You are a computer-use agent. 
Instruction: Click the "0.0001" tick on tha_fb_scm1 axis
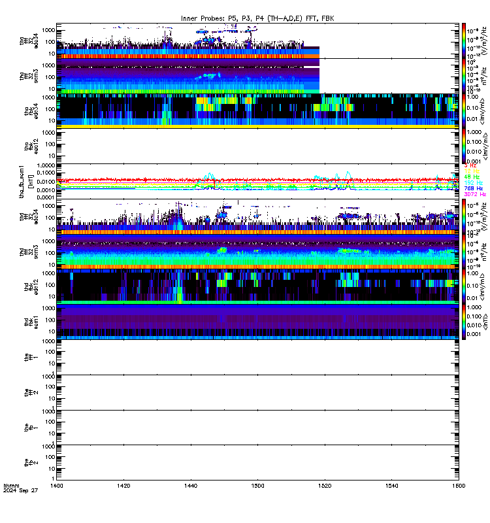(46, 197)
